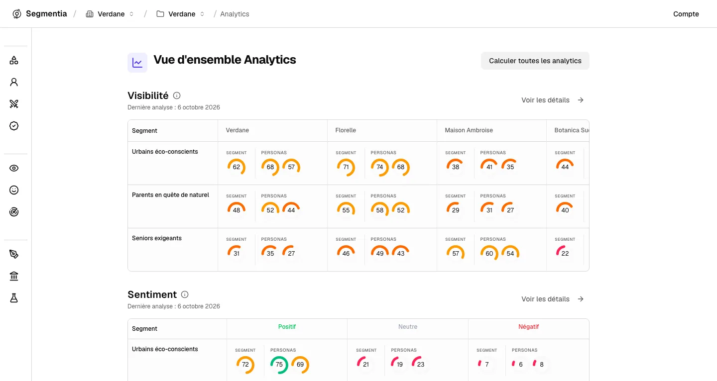
Task: Select the pen nib sidebar icon
Action: 14,254
